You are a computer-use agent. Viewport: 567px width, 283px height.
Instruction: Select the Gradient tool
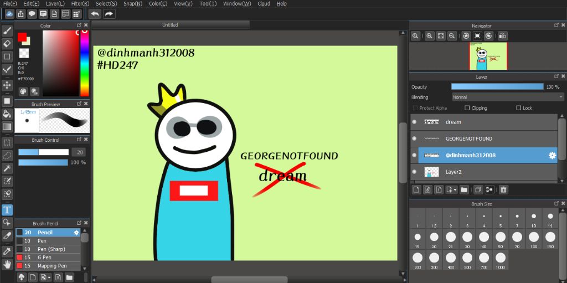coord(7,127)
